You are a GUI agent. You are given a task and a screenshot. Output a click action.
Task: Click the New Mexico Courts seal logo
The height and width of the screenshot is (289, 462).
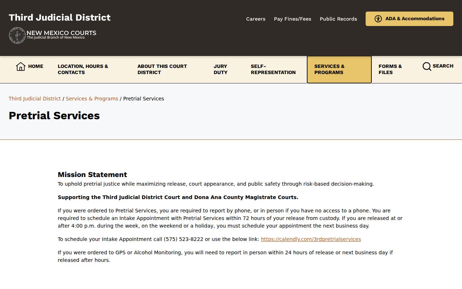pyautogui.click(x=17, y=35)
